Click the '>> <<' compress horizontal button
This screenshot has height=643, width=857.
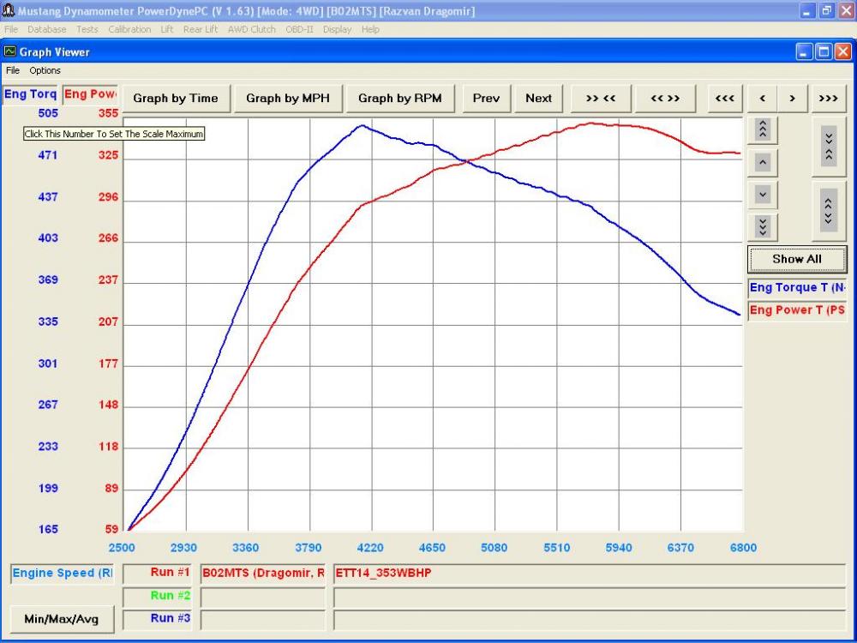pyautogui.click(x=601, y=99)
